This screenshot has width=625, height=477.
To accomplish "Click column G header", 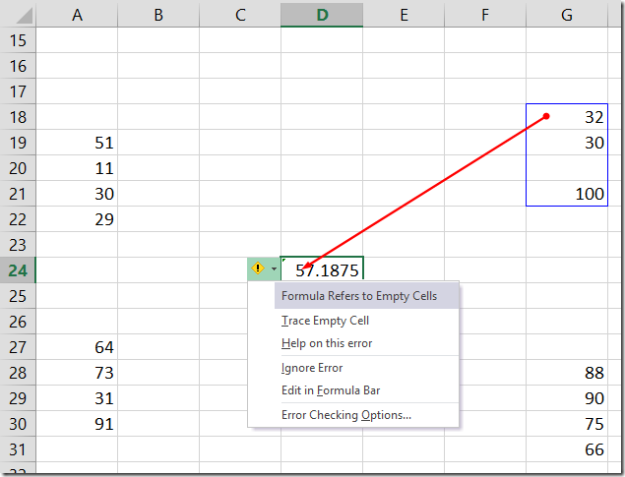I will (x=567, y=15).
